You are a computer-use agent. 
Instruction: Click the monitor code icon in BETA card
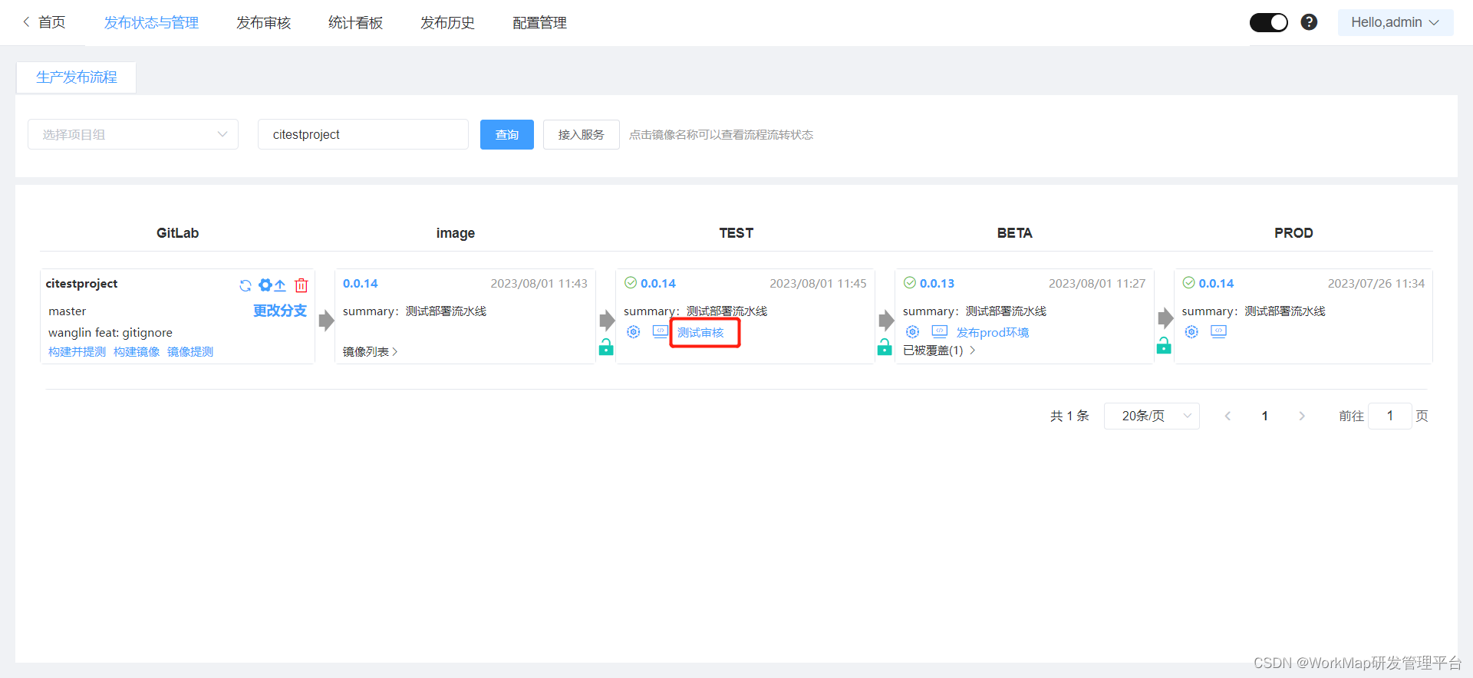click(940, 331)
